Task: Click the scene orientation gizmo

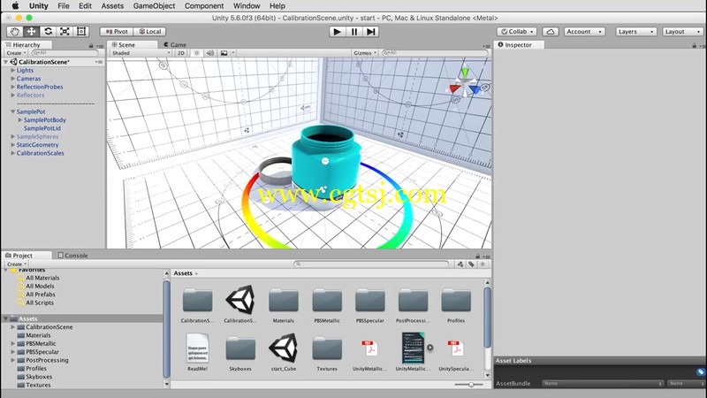Action: point(465,85)
